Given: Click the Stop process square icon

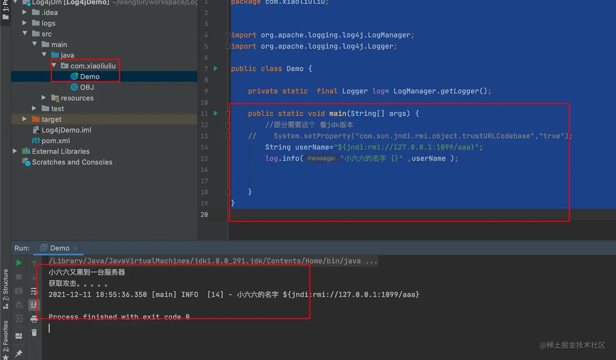Looking at the screenshot, I should coord(19,277).
